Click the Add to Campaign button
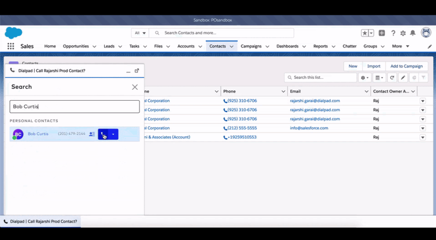Image resolution: width=436 pixels, height=240 pixels. pyautogui.click(x=407, y=66)
